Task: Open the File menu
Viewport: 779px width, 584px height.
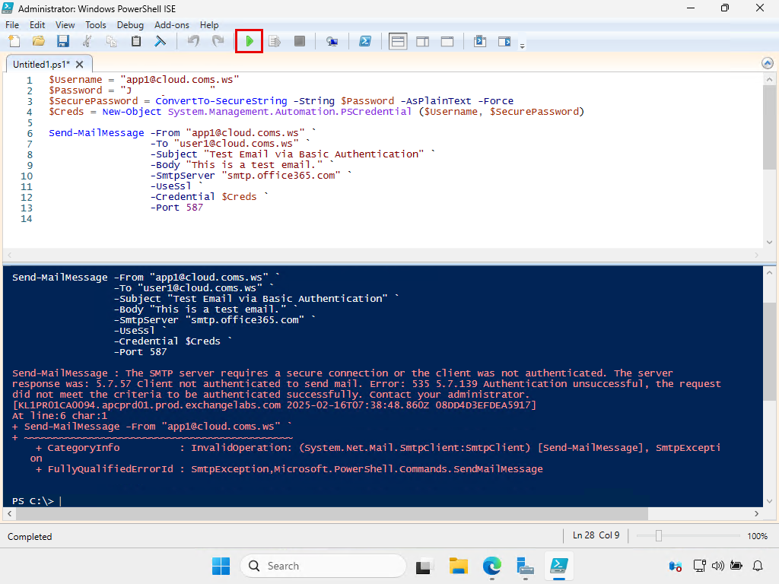Action: coord(12,25)
